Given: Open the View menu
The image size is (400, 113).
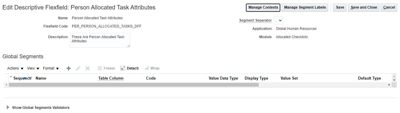Looking at the screenshot, I should point(33,68).
